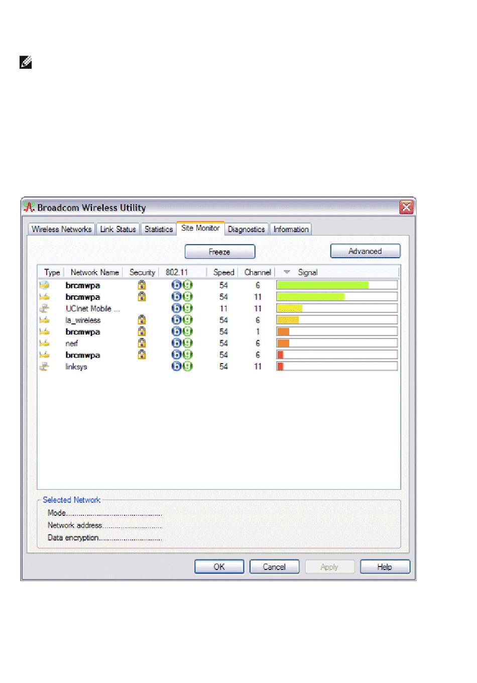
Task: Click the 802.11g icon in la_wireless row
Action: point(188,319)
